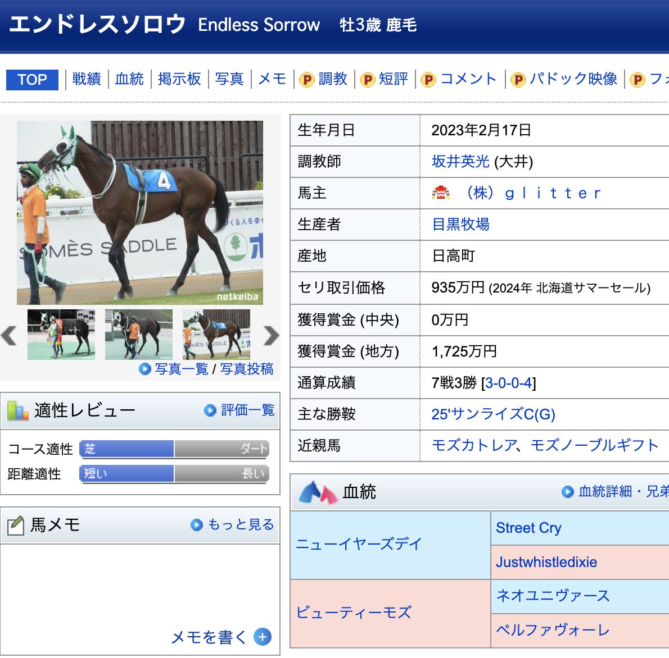
Task: Click the birth date value 2023年2月17日
Action: [481, 130]
